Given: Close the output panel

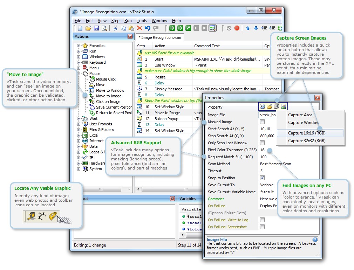Looking at the screenshot, I should (x=172, y=199).
